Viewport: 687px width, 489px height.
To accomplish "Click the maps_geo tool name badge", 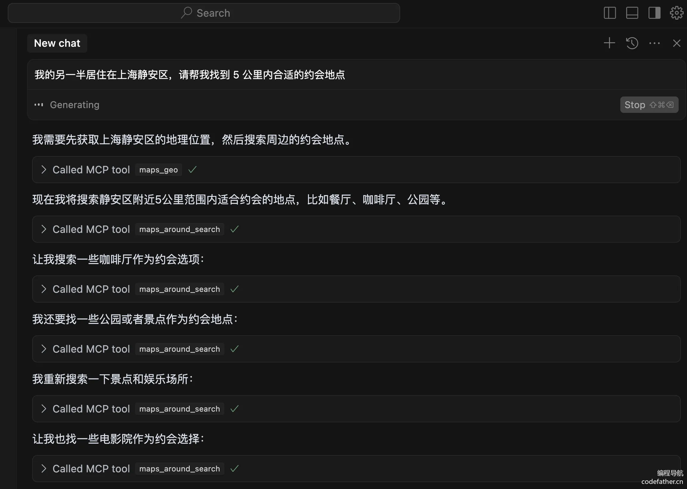I will click(x=158, y=170).
